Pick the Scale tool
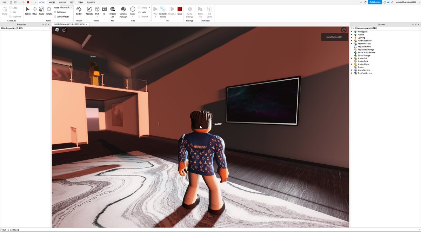The image size is (421, 237). pos(41,11)
